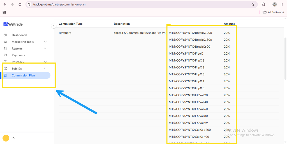The image size is (287, 144).
Task: Select the MT5/COPYSYNTX/BreakX600 row
Action: (x=189, y=47)
